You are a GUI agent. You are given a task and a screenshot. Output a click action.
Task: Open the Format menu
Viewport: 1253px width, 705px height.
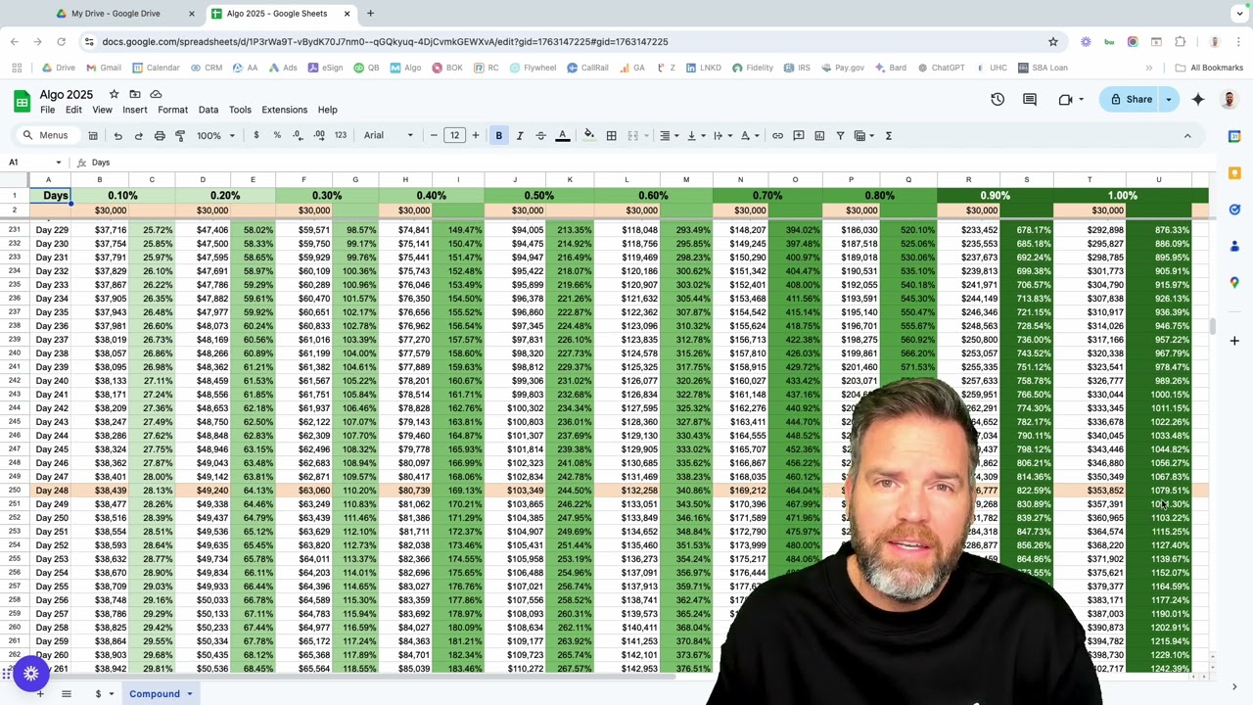click(172, 110)
